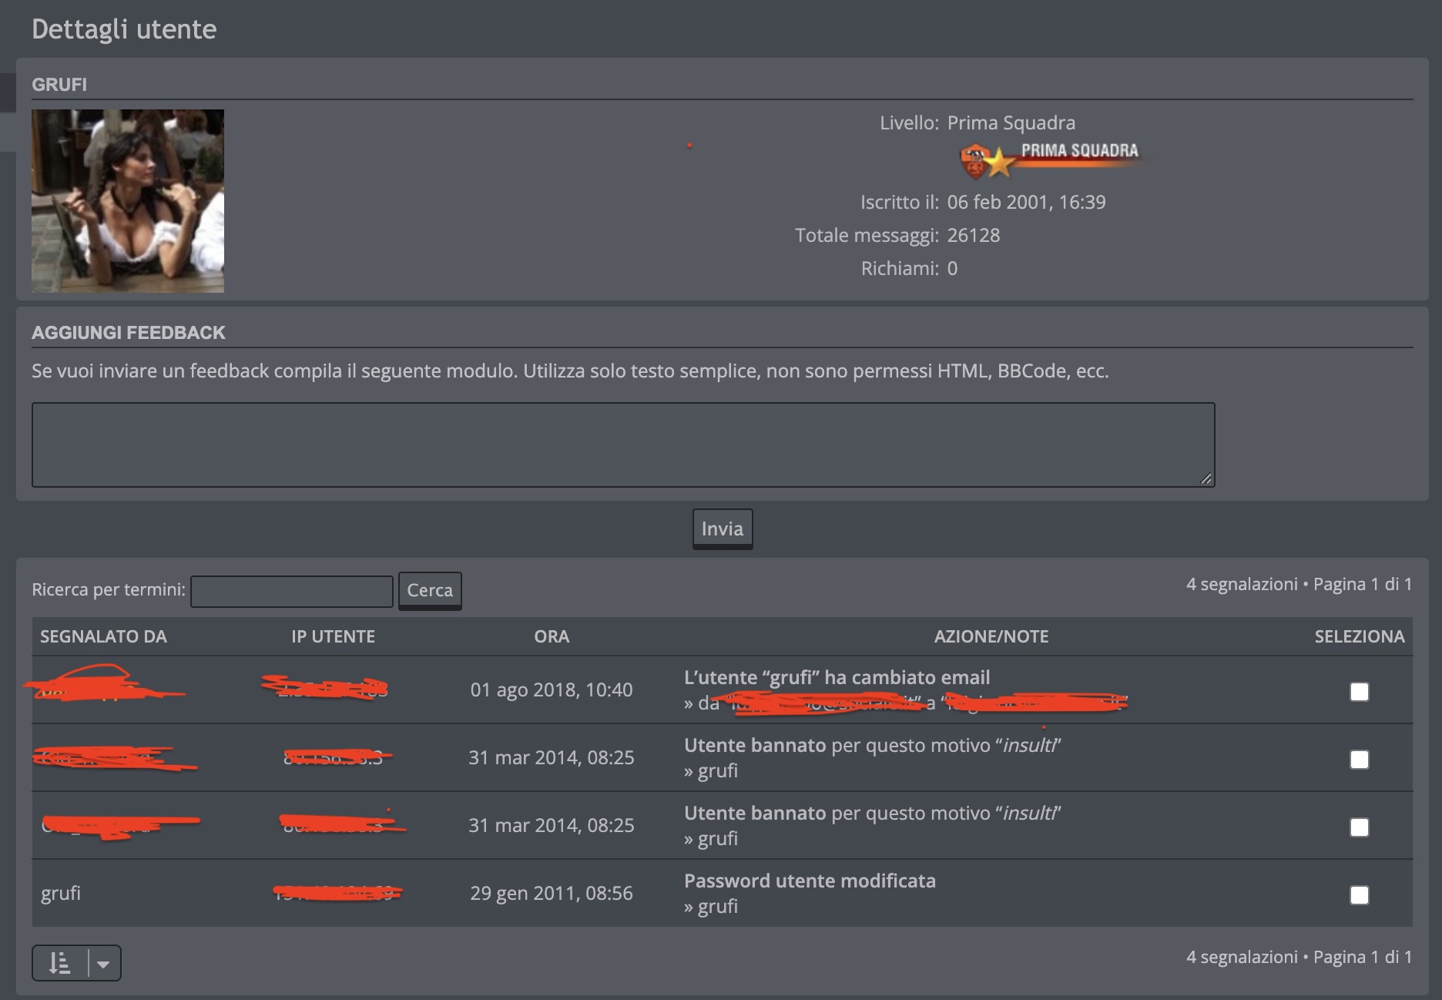Click the total messages value 26128
The height and width of the screenshot is (1000, 1442).
pos(974,235)
